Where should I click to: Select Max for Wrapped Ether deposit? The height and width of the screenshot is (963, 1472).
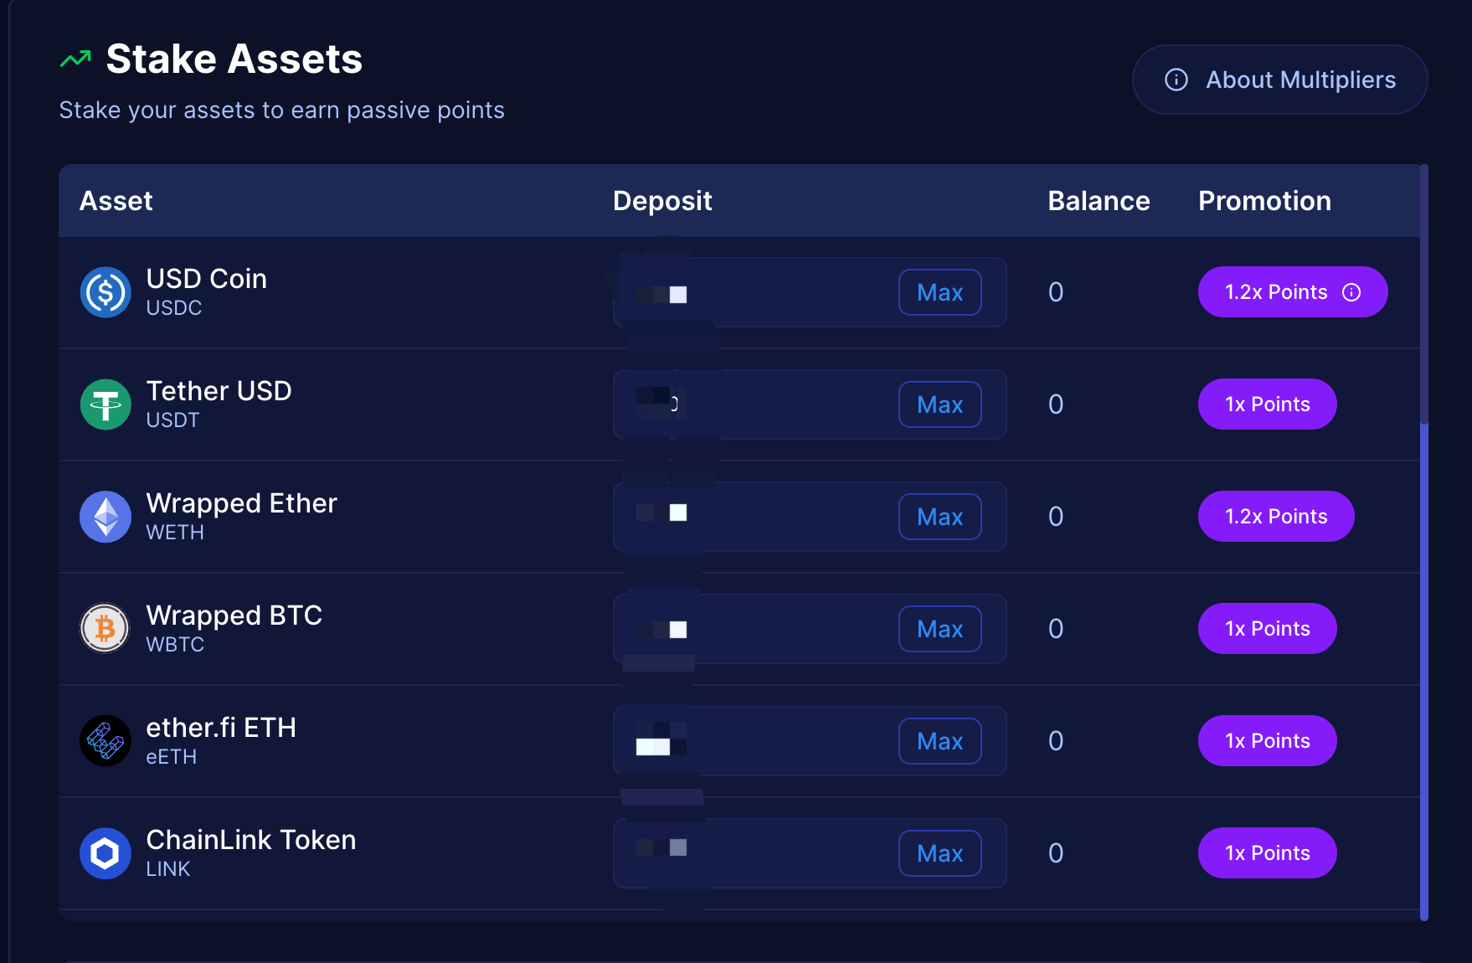point(940,517)
